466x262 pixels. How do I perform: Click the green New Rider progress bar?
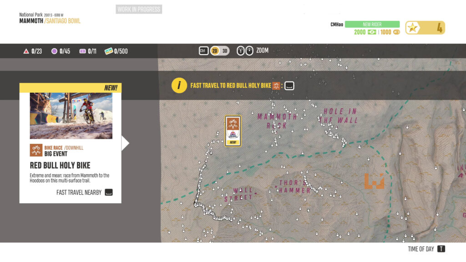372,24
